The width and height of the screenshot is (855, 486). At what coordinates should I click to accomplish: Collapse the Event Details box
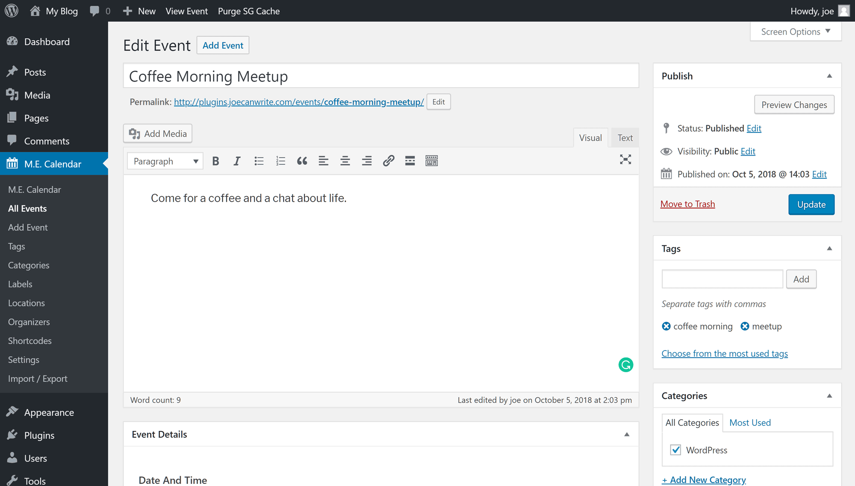627,434
